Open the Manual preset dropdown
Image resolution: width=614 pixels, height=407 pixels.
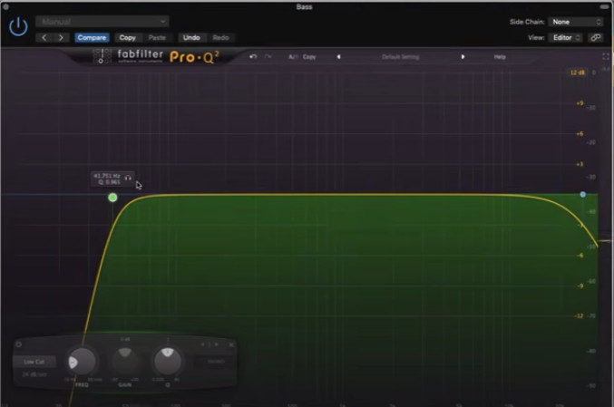102,22
